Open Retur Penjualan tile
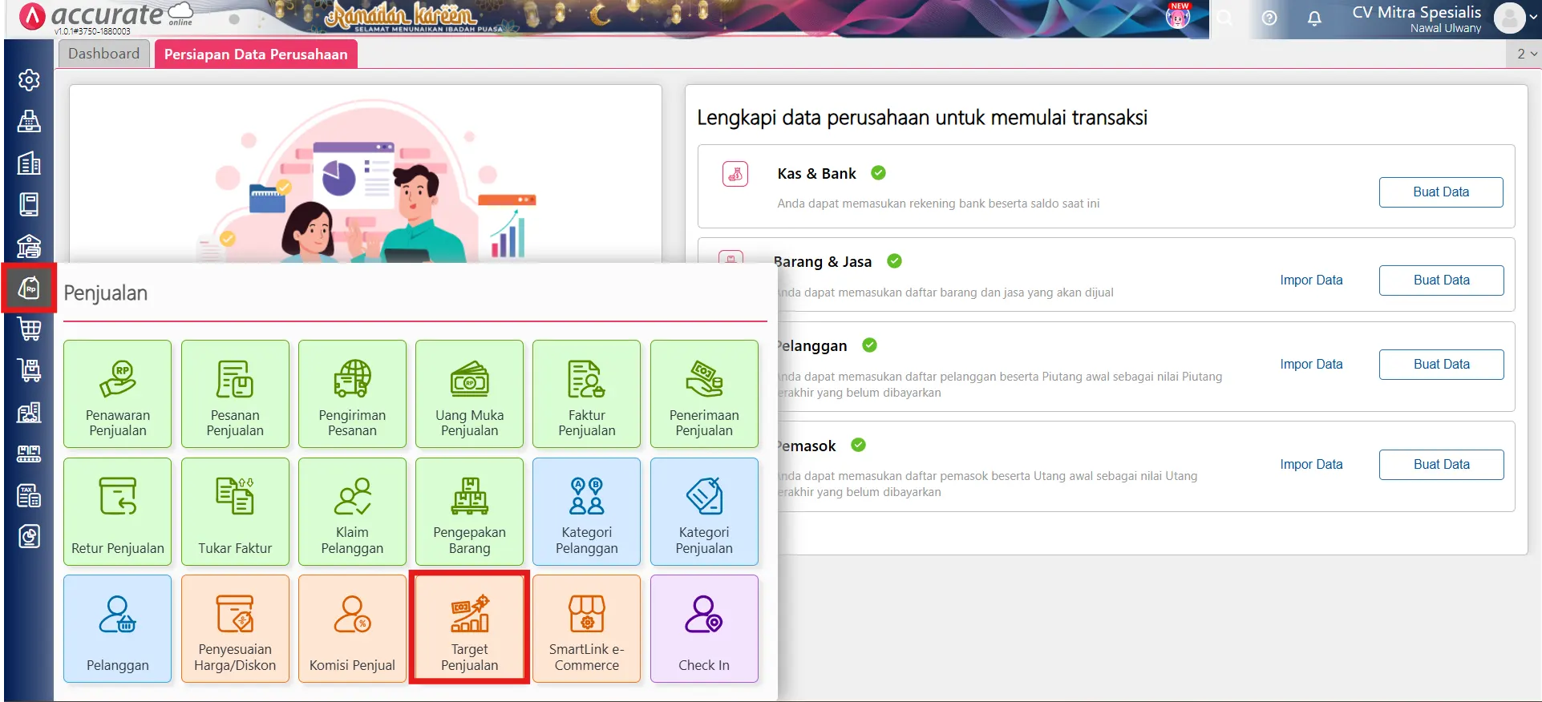Viewport: 1542px width, 702px height. [x=118, y=510]
